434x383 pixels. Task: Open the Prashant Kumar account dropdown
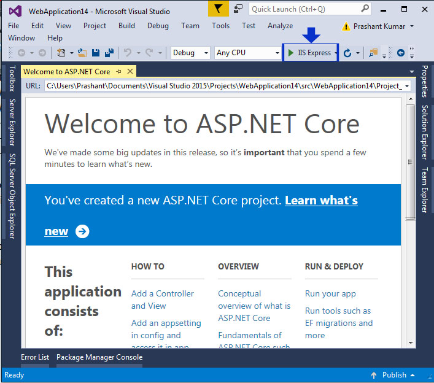coord(412,26)
